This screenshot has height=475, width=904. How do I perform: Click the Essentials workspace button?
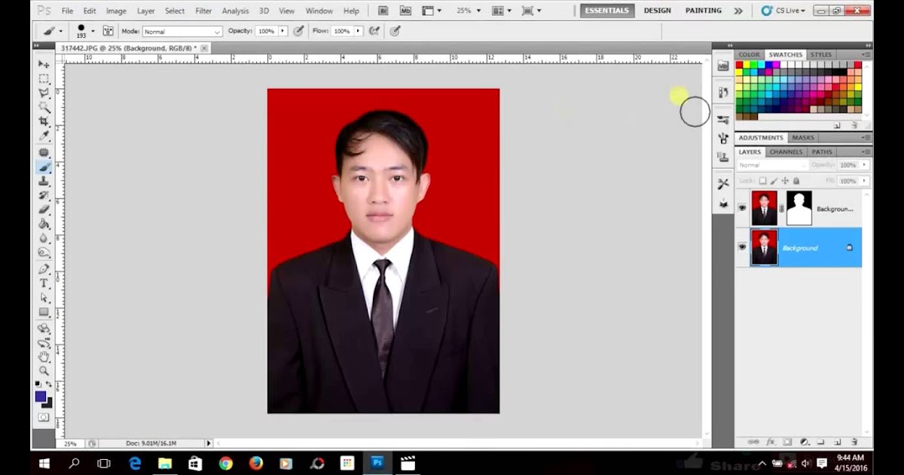coord(606,11)
